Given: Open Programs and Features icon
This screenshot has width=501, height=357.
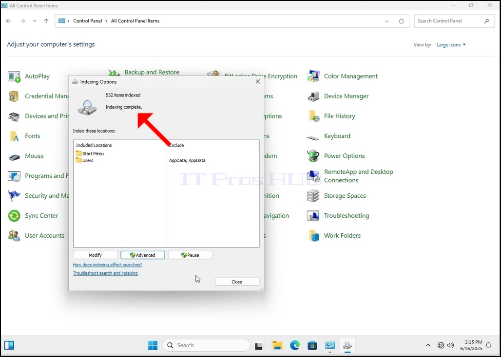Looking at the screenshot, I should tap(14, 176).
